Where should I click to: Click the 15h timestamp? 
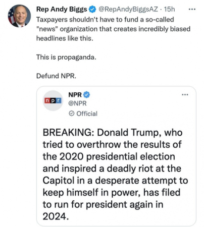coord(170,9)
